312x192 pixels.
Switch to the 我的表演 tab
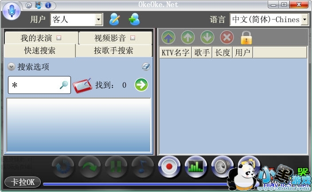click(x=36, y=38)
